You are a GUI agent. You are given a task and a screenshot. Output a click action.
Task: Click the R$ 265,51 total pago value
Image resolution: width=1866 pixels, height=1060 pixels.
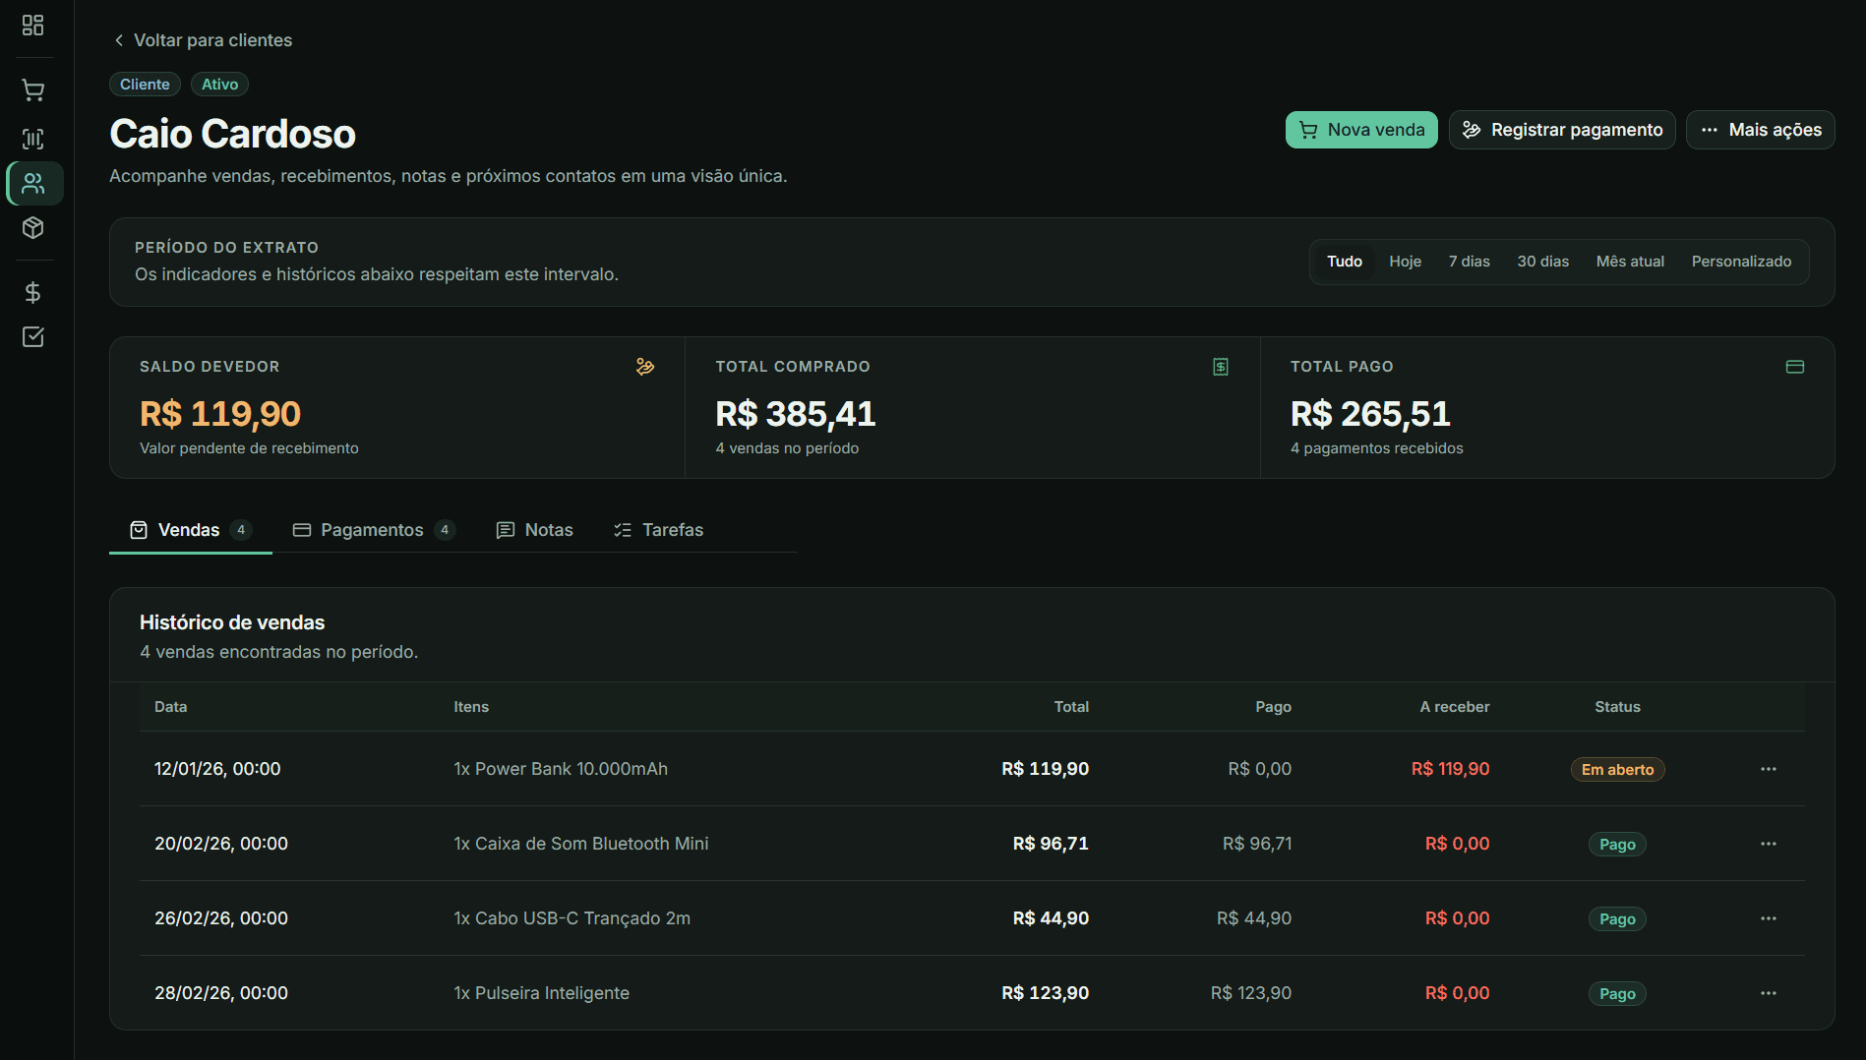pyautogui.click(x=1370, y=414)
